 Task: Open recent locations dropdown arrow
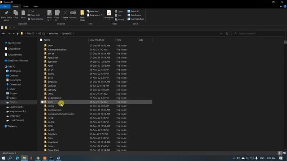pyautogui.click(x=14, y=34)
